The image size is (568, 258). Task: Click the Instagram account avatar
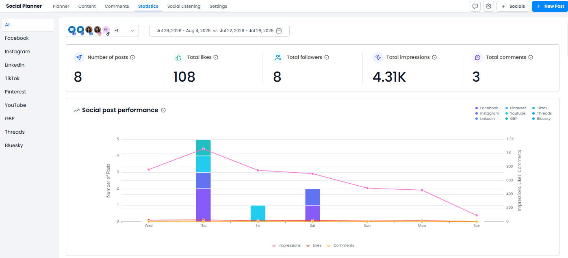pos(98,30)
